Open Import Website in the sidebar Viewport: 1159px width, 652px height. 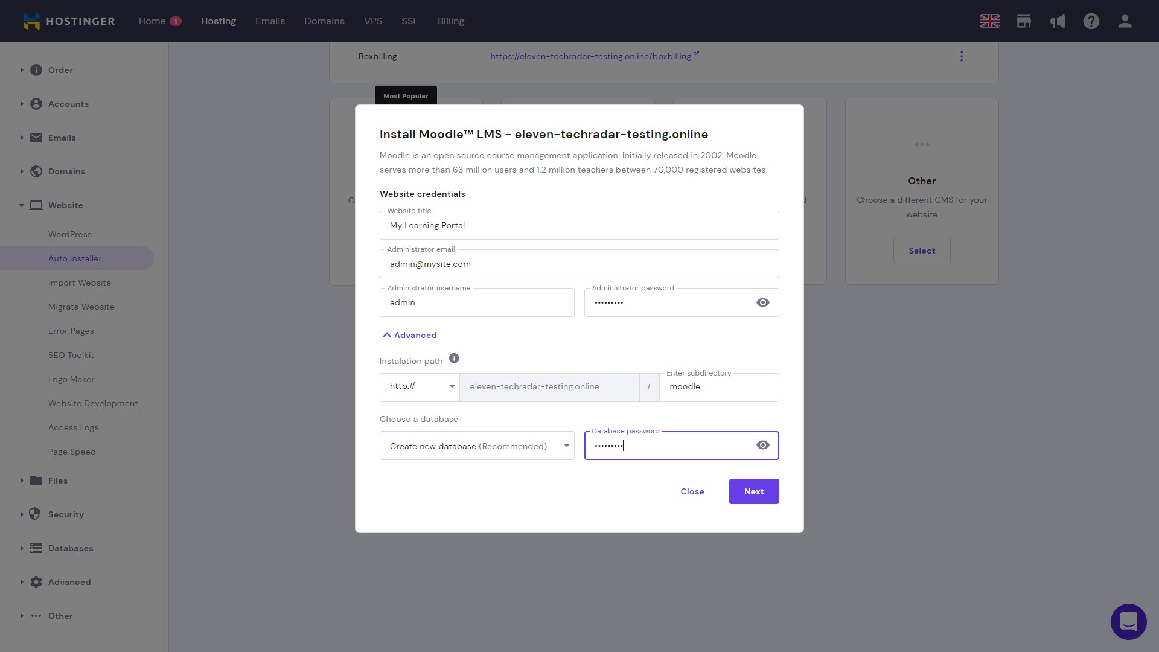click(80, 283)
